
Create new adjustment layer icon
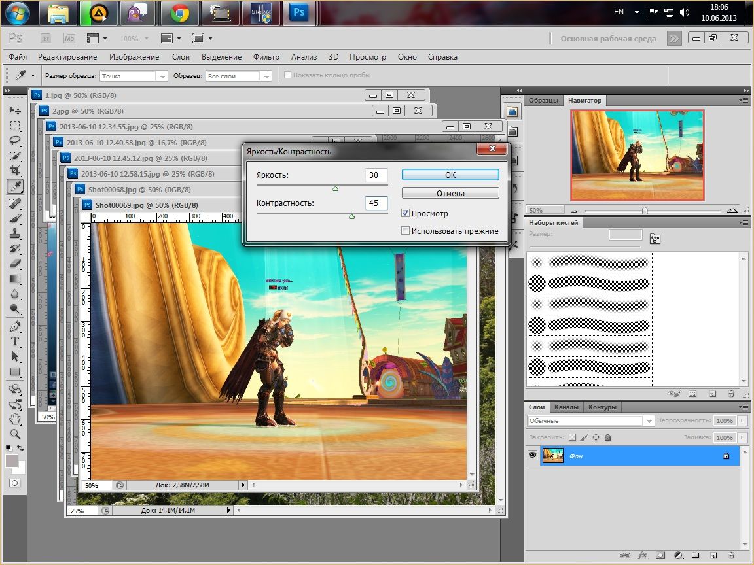(679, 555)
